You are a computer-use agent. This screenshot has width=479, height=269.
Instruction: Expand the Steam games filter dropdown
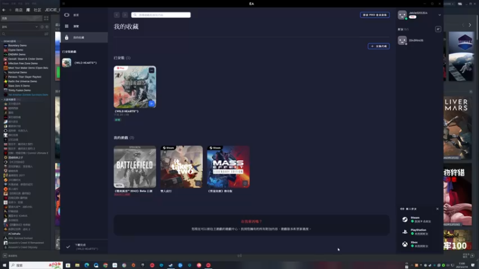pos(37,27)
